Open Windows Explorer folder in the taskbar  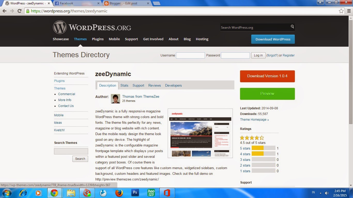[x=71, y=193]
